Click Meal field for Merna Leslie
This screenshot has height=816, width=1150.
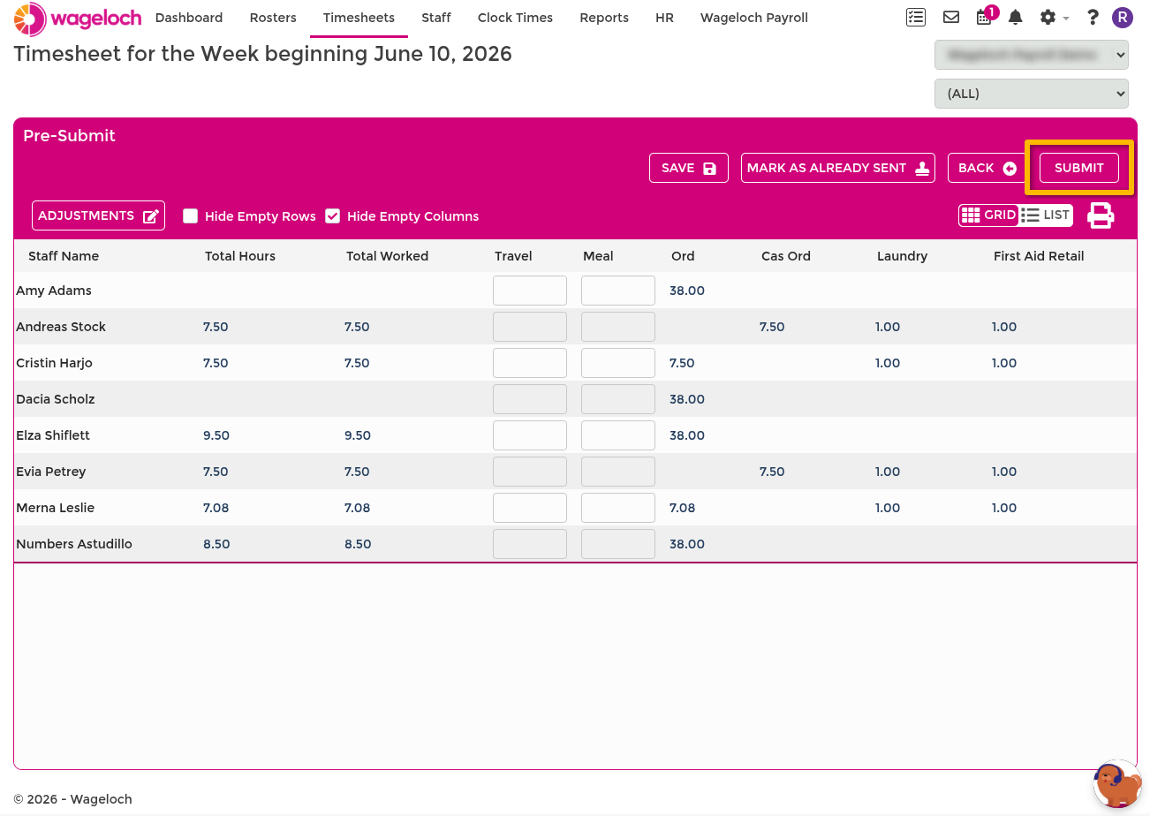pos(618,508)
